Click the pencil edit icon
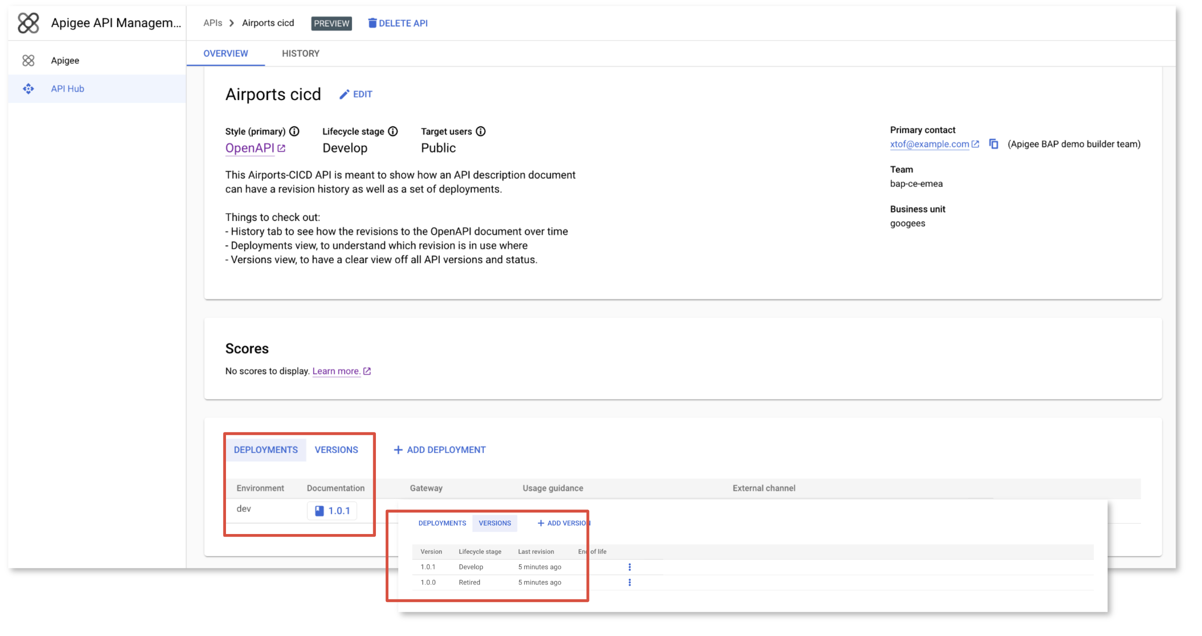1202x636 pixels. 345,94
